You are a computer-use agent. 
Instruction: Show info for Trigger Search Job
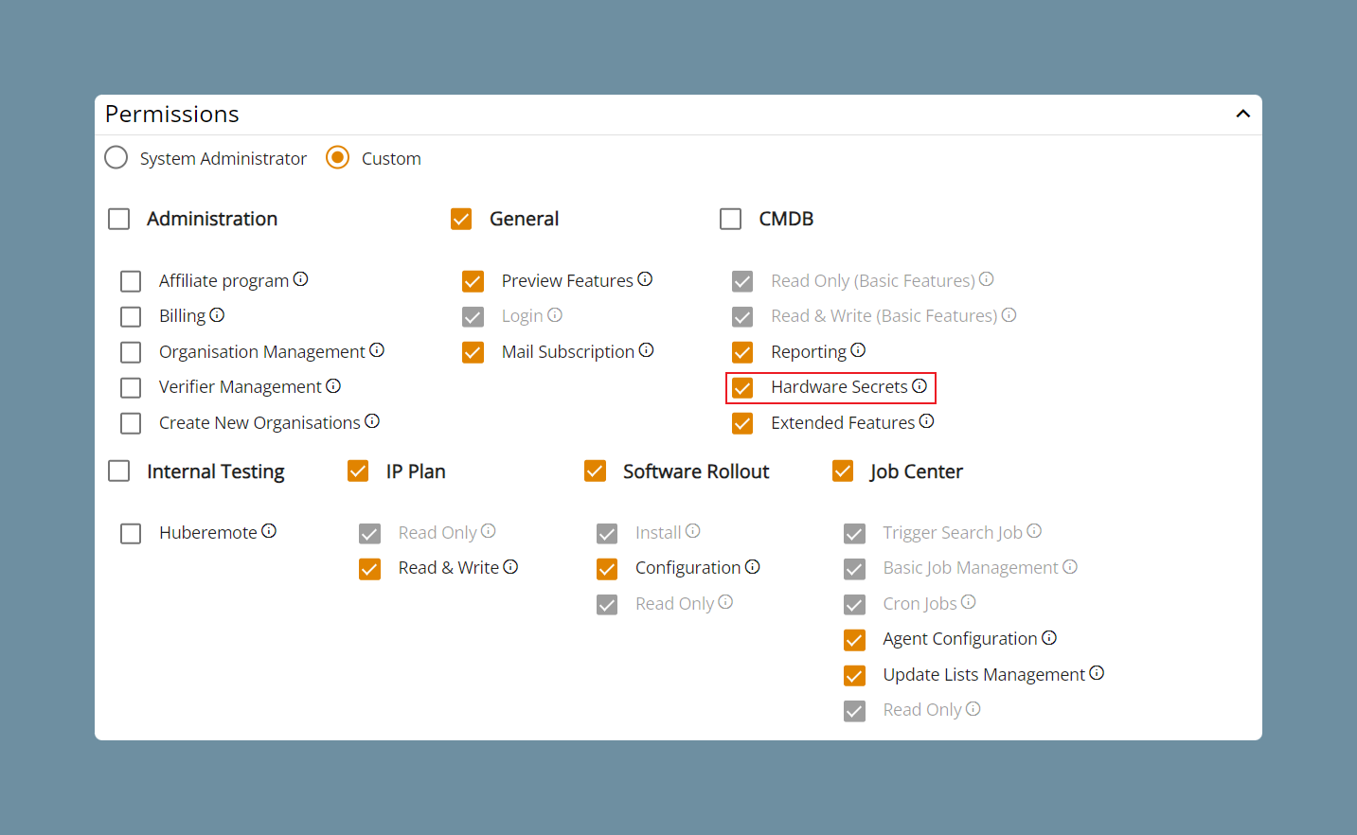click(1034, 531)
